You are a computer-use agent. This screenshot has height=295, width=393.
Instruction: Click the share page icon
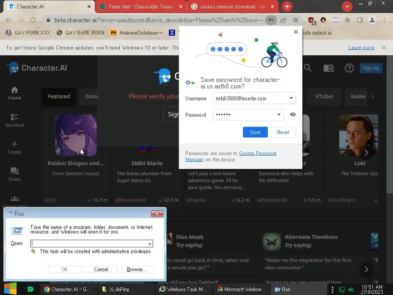tap(283, 20)
